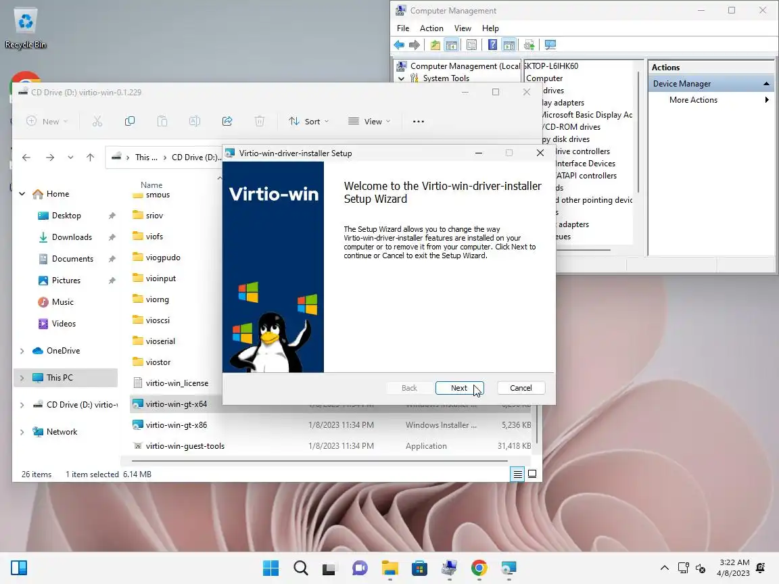This screenshot has width=779, height=584.
Task: Select Desktop in Explorer sidebar
Action: coord(66,216)
